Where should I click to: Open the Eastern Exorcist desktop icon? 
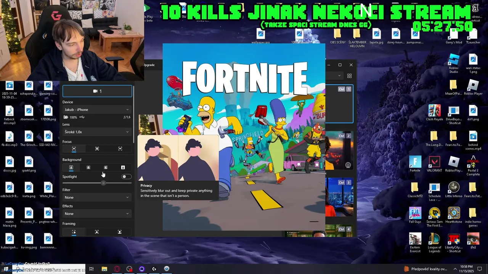(415, 243)
